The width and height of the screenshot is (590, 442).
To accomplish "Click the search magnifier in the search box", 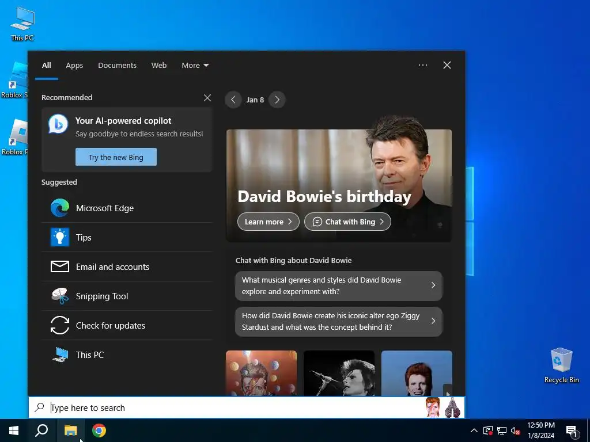I will (x=40, y=407).
